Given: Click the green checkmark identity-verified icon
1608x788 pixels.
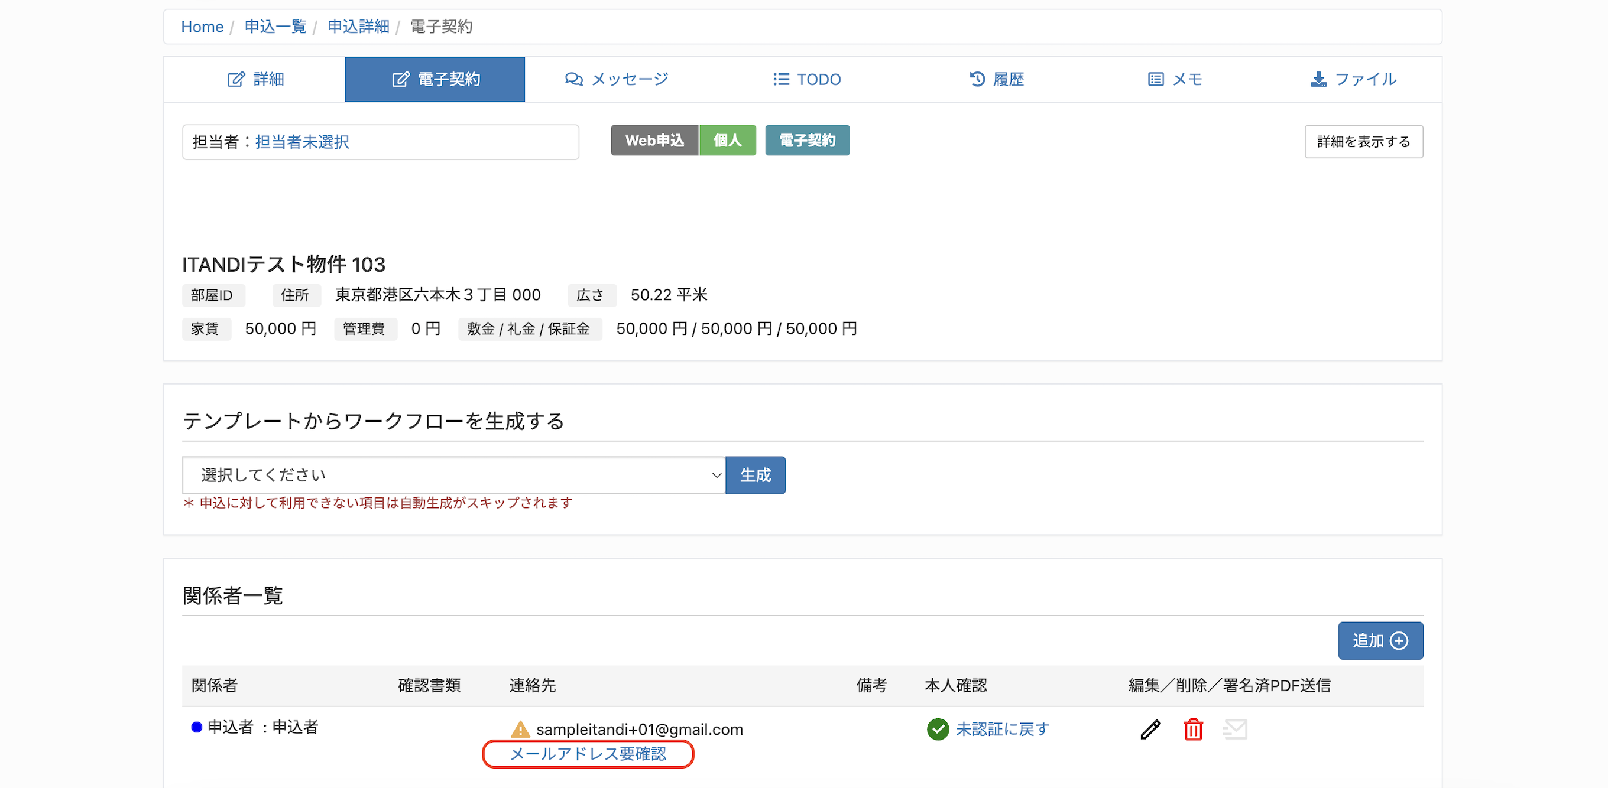Looking at the screenshot, I should [x=938, y=729].
